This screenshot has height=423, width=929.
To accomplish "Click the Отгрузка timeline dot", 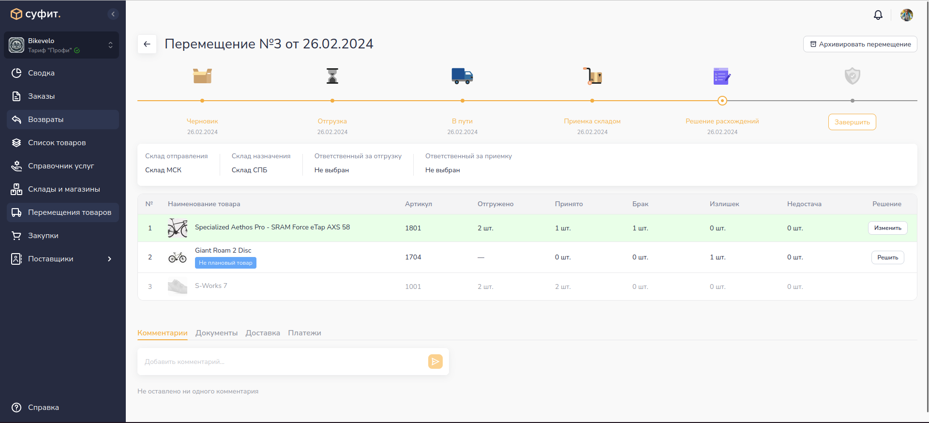I will point(332,101).
